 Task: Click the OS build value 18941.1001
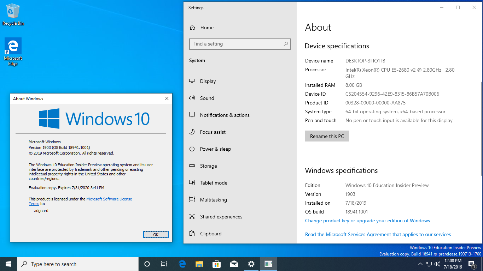[357, 212]
